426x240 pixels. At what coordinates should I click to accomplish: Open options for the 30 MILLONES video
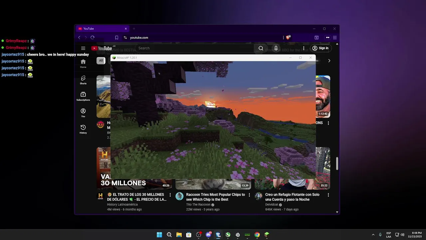(170, 195)
